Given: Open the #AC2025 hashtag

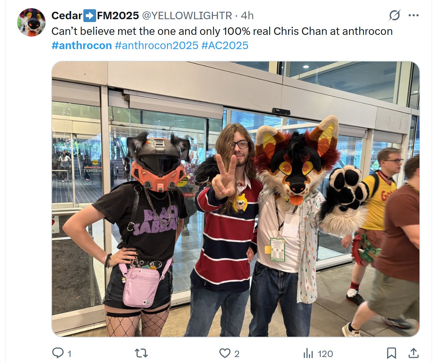Looking at the screenshot, I should pos(225,46).
